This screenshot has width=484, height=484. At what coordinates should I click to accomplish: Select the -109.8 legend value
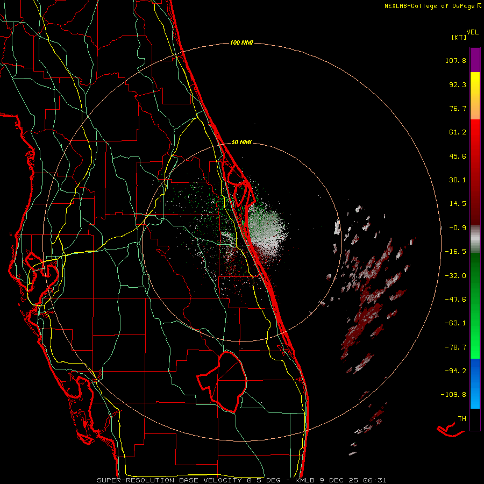pos(453,395)
